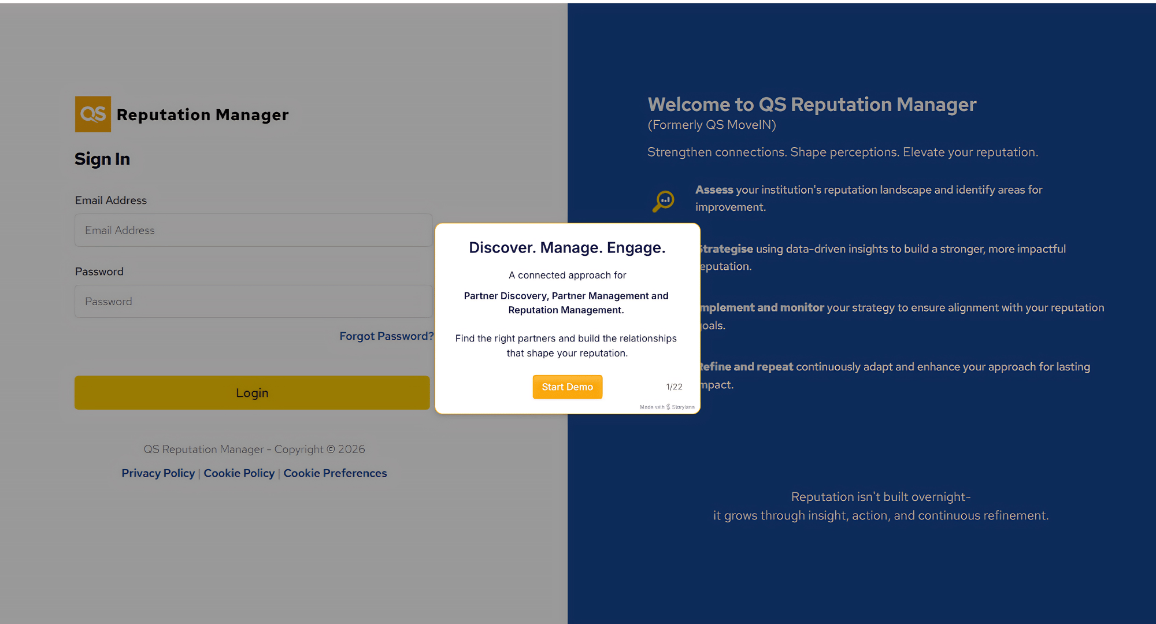This screenshot has height=624, width=1156.
Task: Open the Cookie Preferences link
Action: coord(335,473)
